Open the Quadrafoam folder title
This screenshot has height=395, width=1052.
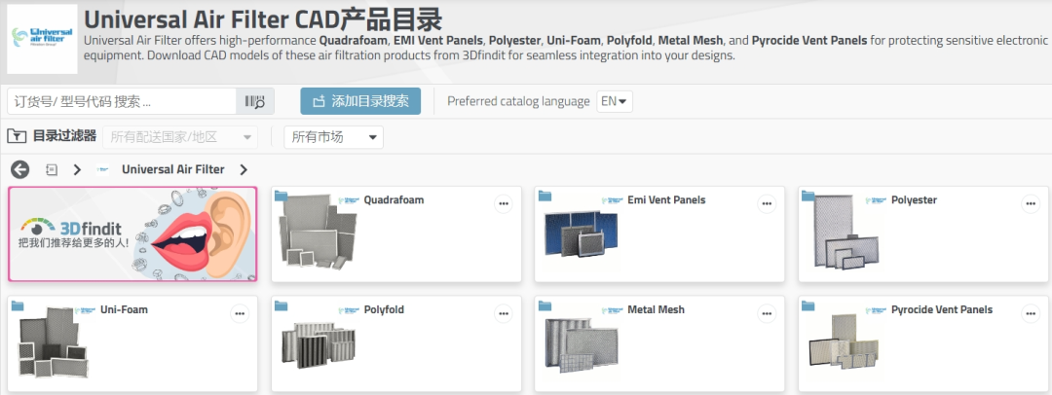point(394,199)
